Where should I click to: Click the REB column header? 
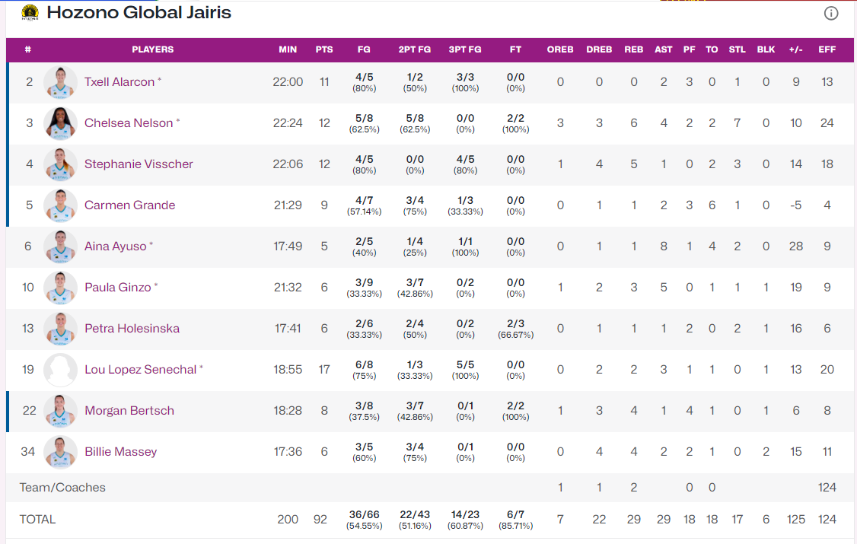(x=634, y=49)
